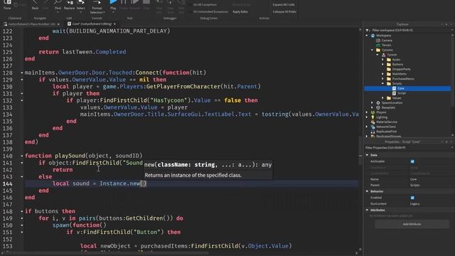
Task: Collapse the Behavior properties section
Action: coord(367,191)
